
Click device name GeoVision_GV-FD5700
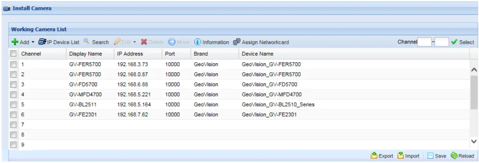pos(270,84)
